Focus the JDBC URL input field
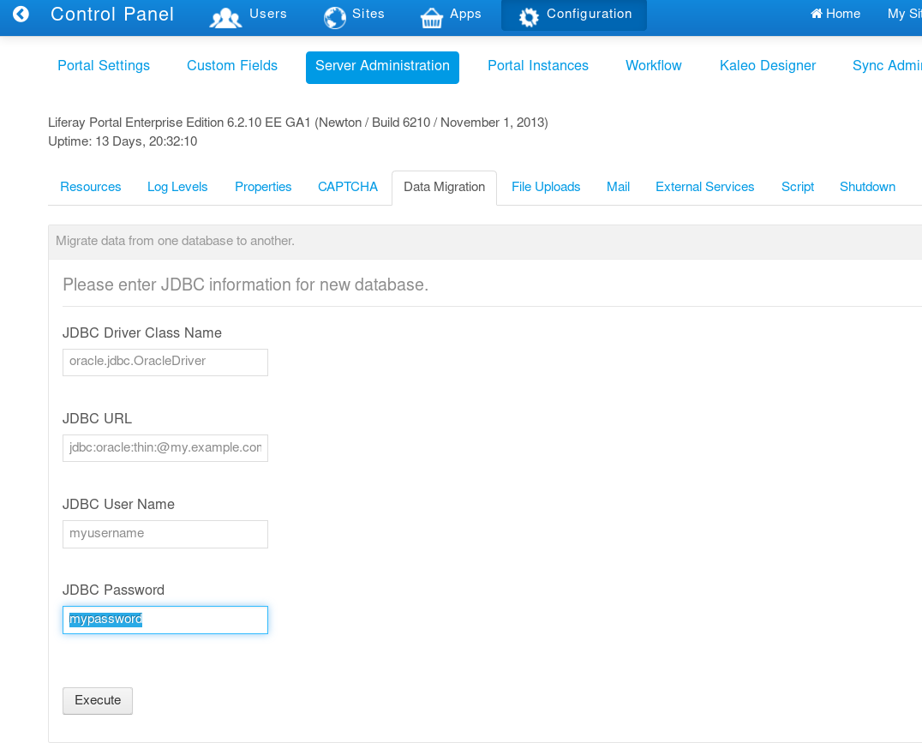The width and height of the screenshot is (922, 743). [165, 447]
